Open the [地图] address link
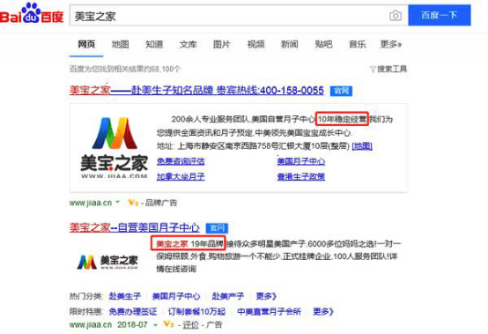Screen dimensions: 488x334 tap(362, 145)
